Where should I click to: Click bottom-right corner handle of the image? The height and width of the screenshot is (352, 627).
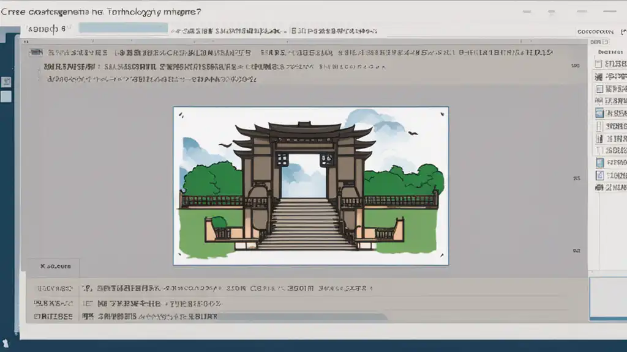pyautogui.click(x=442, y=255)
